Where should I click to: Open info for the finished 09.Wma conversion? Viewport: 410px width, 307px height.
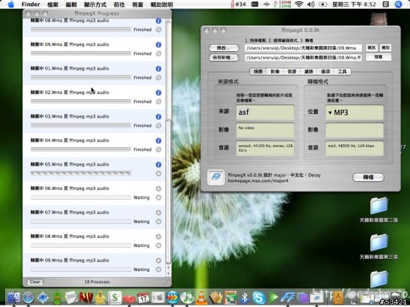click(x=158, y=45)
